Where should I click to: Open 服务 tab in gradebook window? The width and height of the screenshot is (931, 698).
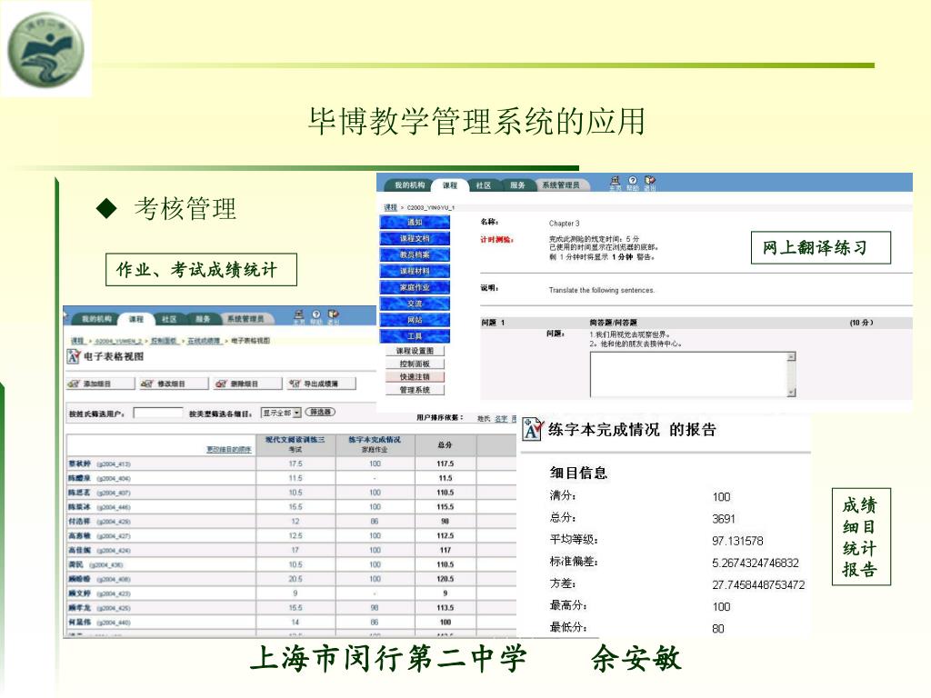[x=203, y=319]
